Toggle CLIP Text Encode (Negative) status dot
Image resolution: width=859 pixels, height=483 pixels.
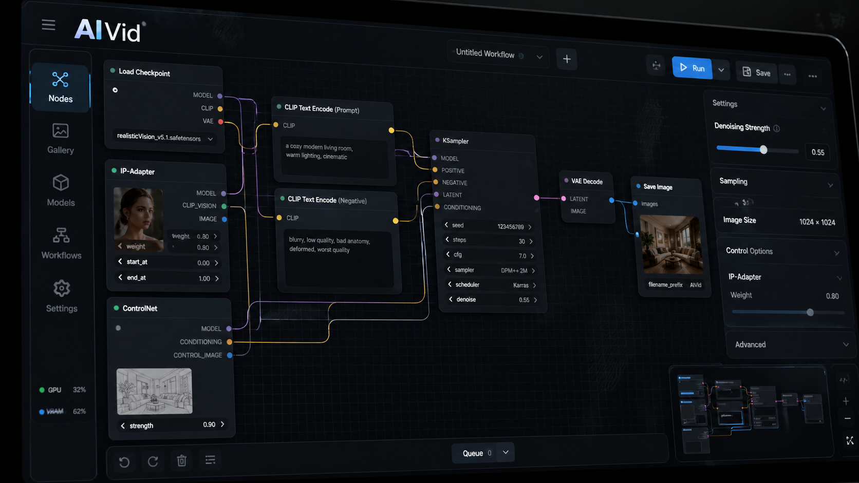tap(282, 198)
